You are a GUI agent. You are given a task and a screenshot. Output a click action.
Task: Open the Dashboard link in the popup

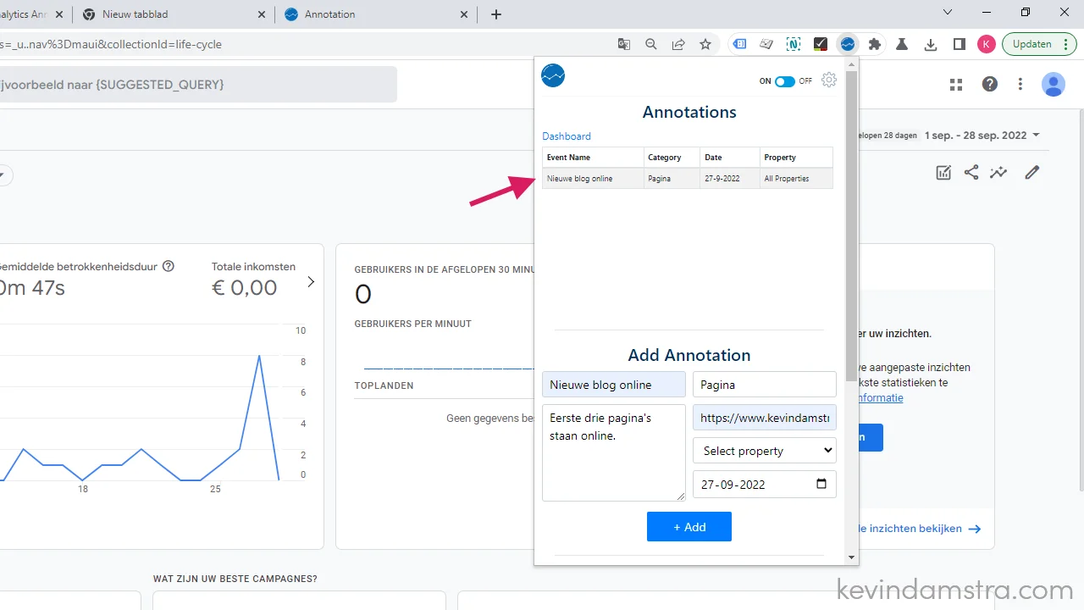(567, 136)
